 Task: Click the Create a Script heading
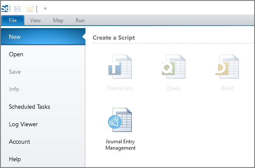[113, 38]
